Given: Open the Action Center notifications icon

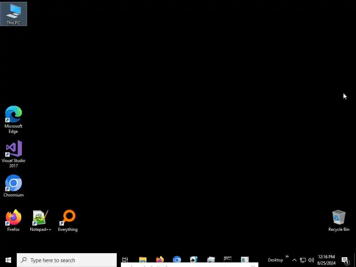Looking at the screenshot, I should [x=345, y=260].
